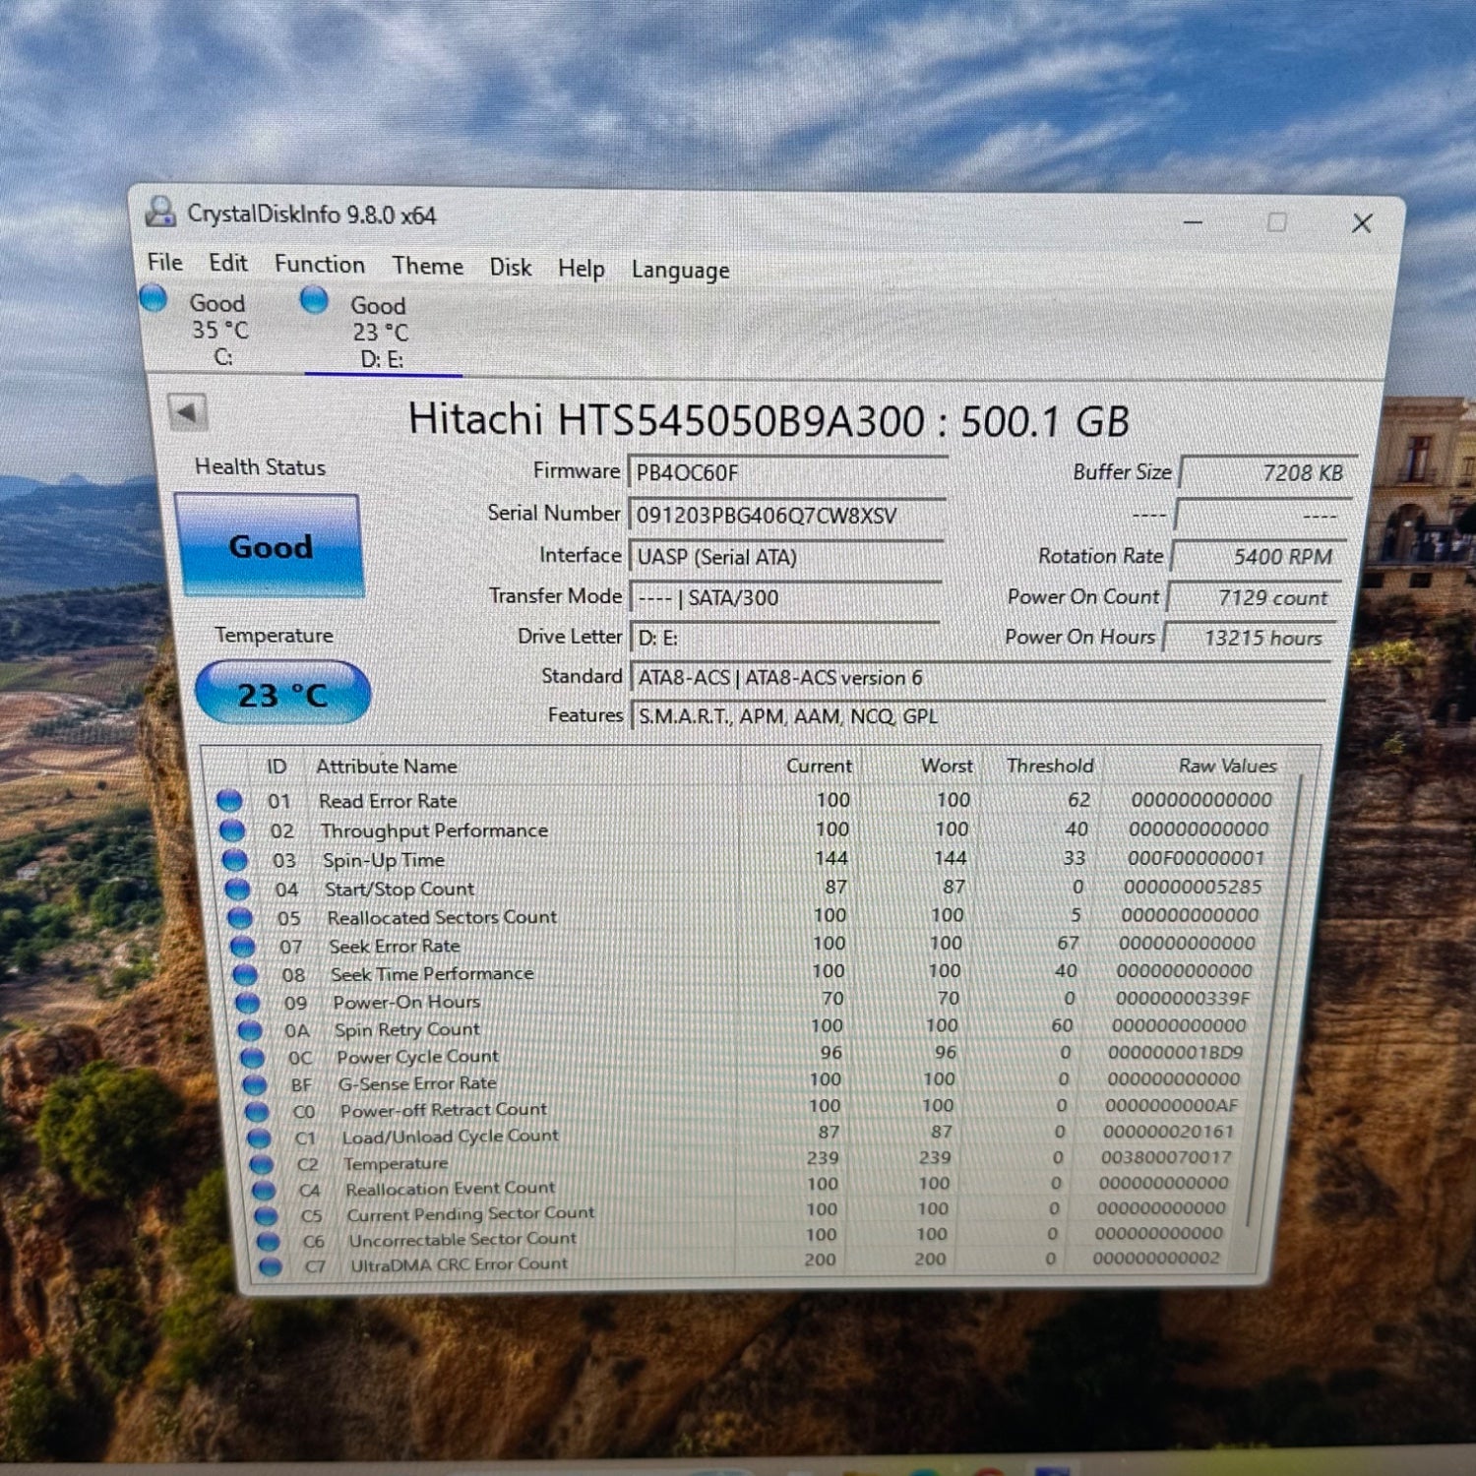Image resolution: width=1476 pixels, height=1476 pixels.
Task: Click the Standard field ATA8-ACS
Action: click(981, 678)
